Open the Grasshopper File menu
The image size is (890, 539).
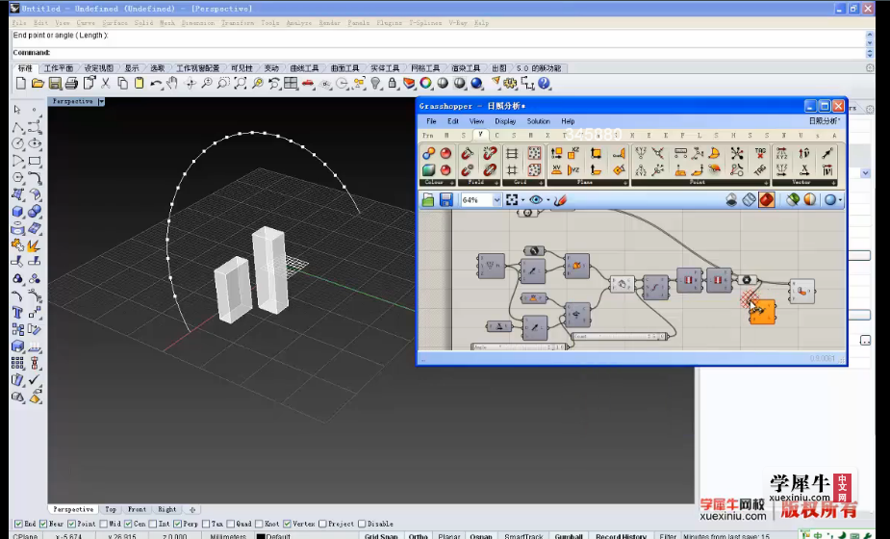(x=431, y=121)
